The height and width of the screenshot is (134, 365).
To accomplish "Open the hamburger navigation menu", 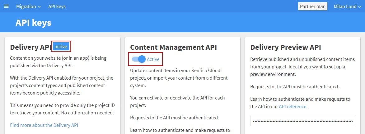I will click(6, 6).
